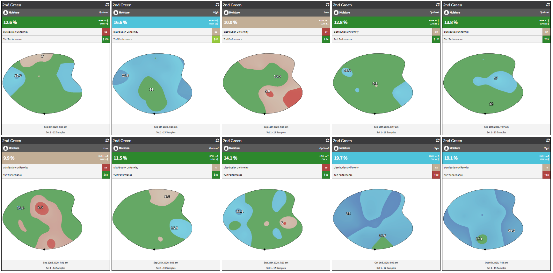The width and height of the screenshot is (553, 273).
Task: Select the Moisture drop icon on the 11.5 % card
Action: tap(116, 148)
